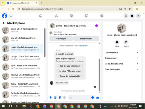This screenshot has width=145, height=109.
Task: Open Shy's 2beds 1bath apartment chat
Action: [22, 39]
